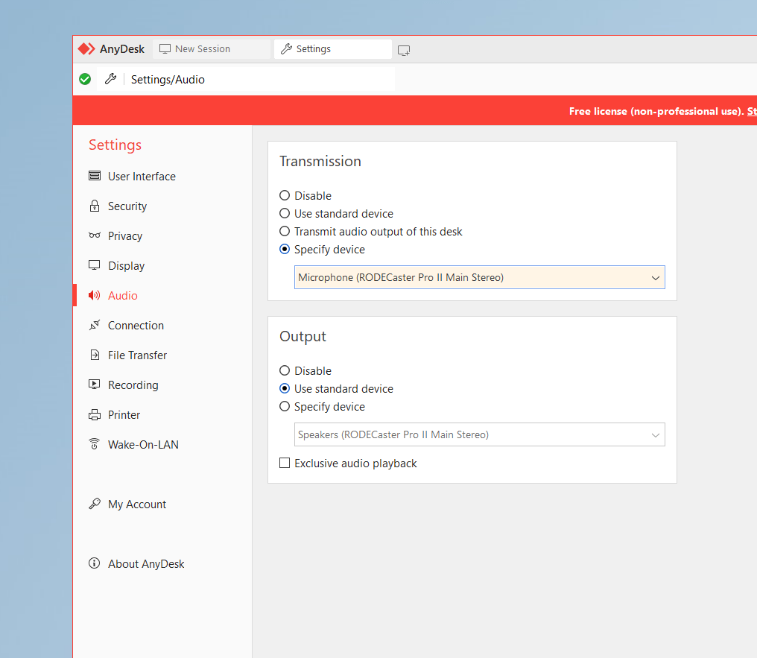Click the Free license banner text
The width and height of the screenshot is (757, 658).
[656, 111]
